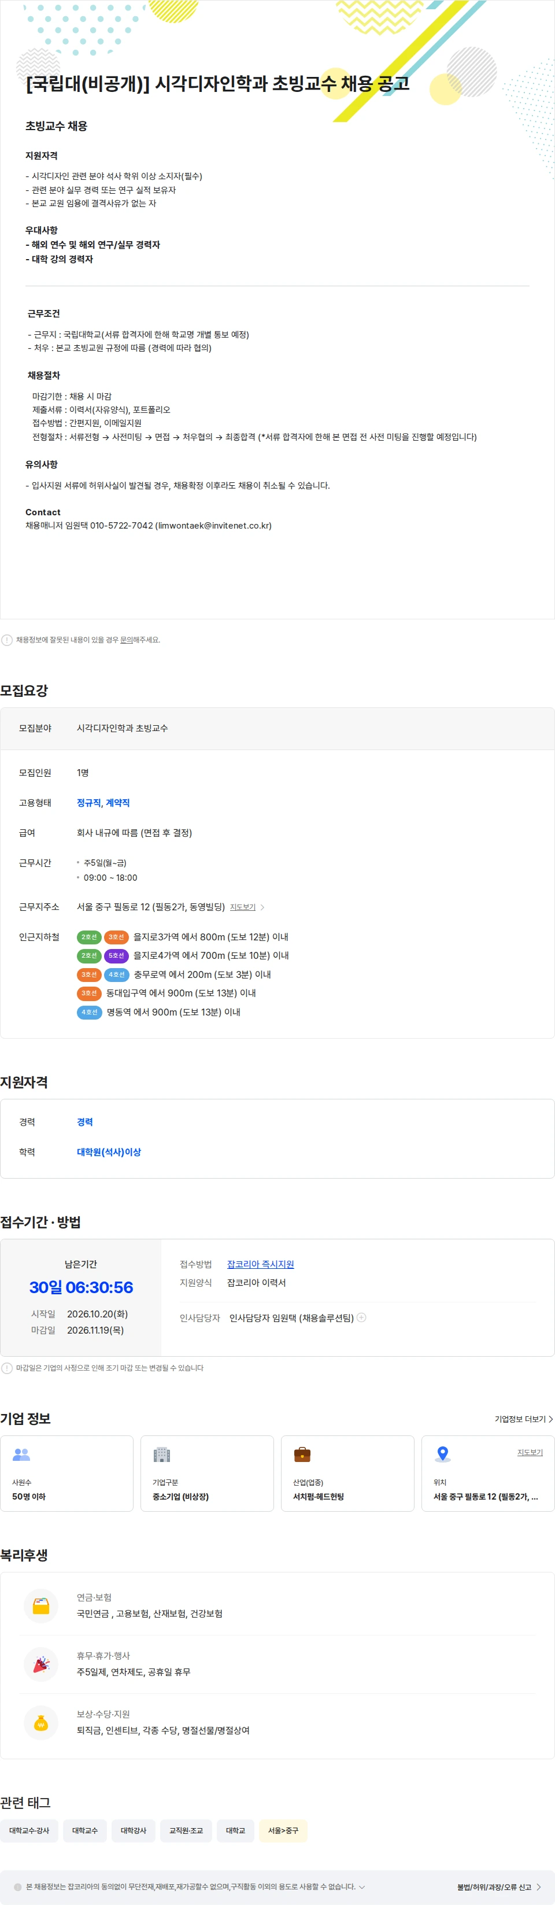Image resolution: width=555 pixels, height=1905 pixels.
Task: Click the building icon in 기업구분 card
Action: tap(162, 1454)
